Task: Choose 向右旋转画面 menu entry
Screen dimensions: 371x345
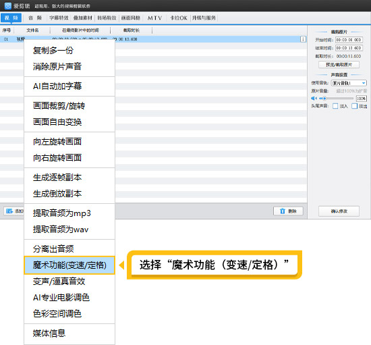Action: click(69, 158)
